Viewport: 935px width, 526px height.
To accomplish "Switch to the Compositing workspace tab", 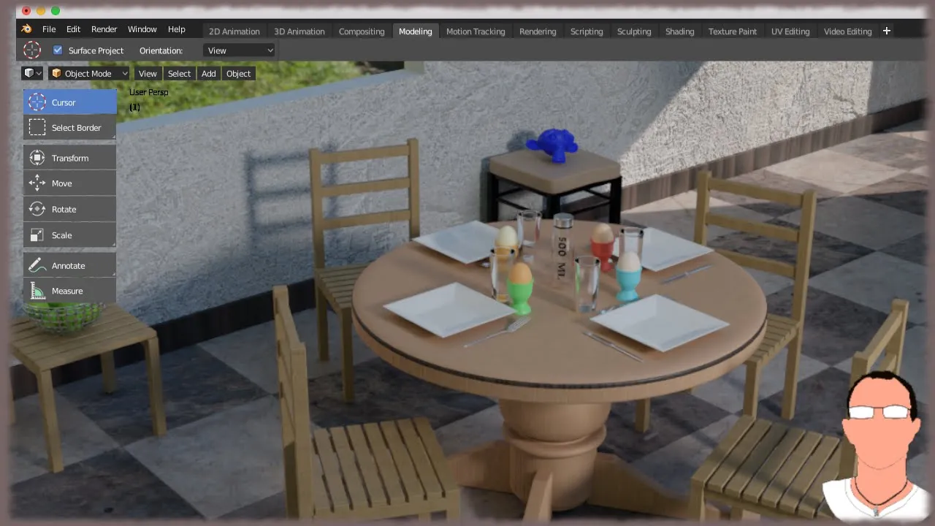I will (362, 31).
